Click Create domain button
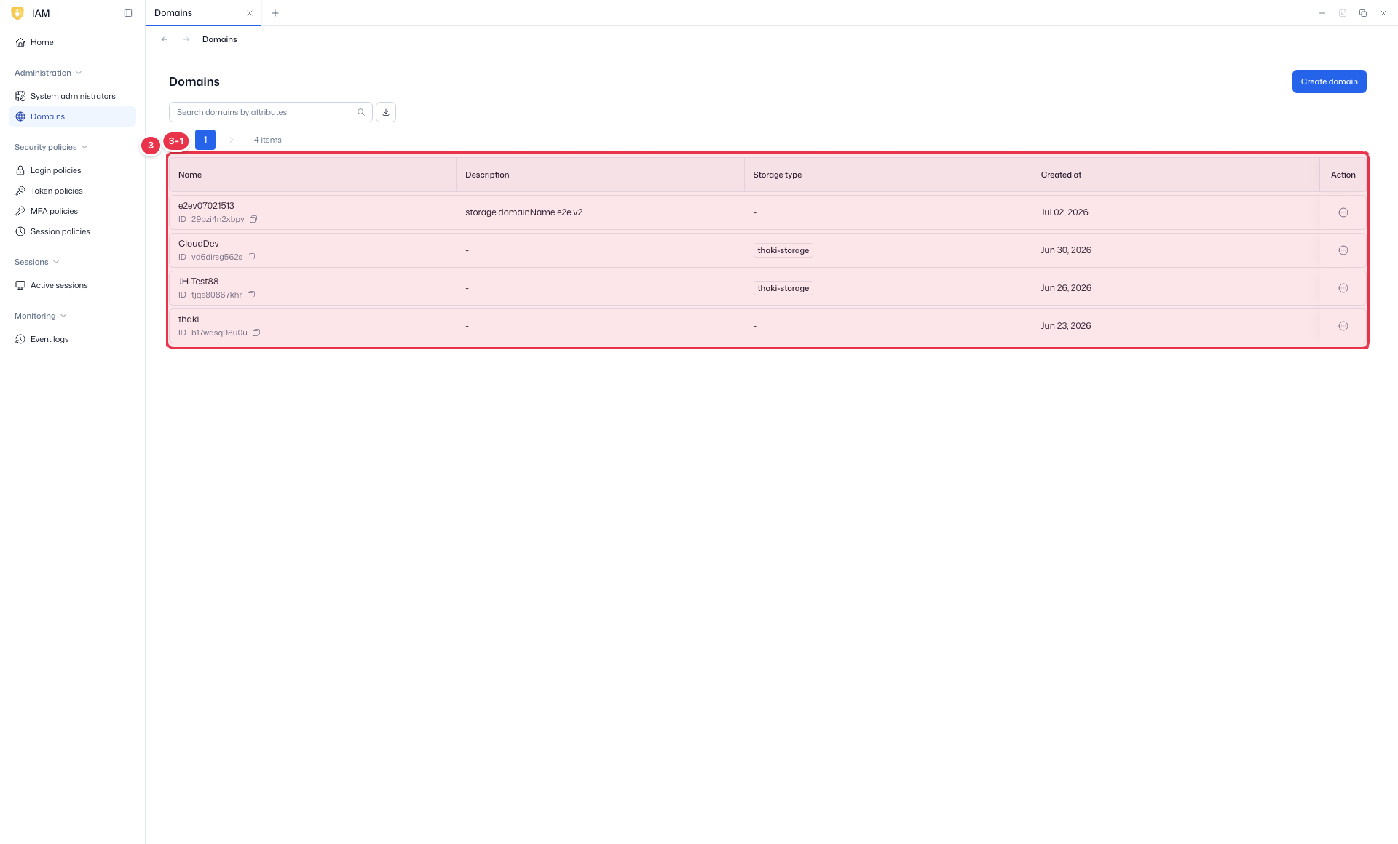The width and height of the screenshot is (1398, 844). click(1329, 81)
